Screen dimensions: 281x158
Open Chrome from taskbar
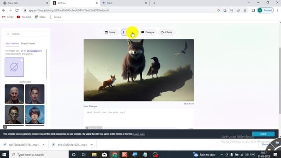(x=115, y=154)
